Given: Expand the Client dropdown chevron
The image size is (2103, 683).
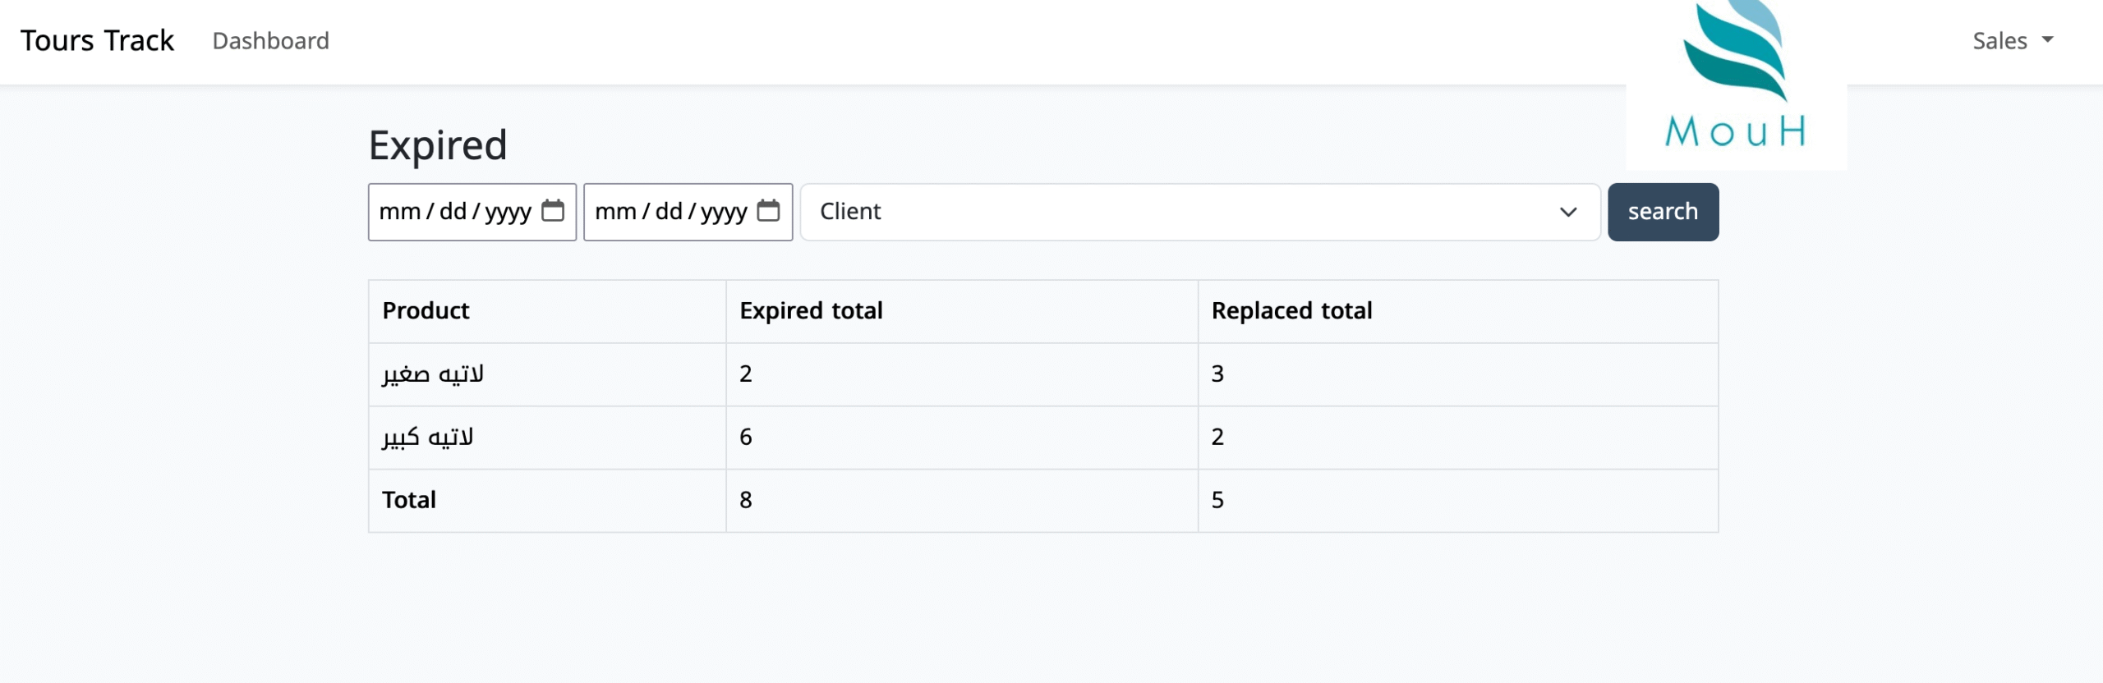Looking at the screenshot, I should (x=1568, y=212).
